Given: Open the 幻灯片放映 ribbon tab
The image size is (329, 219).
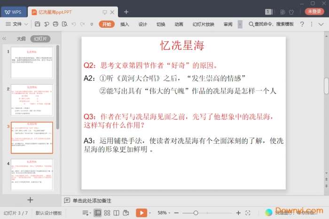Looking at the screenshot, I should [x=204, y=24].
